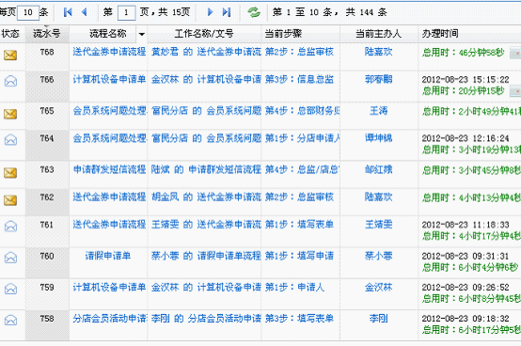Go to the previous page arrow
This screenshot has height=346, width=521.
point(85,12)
